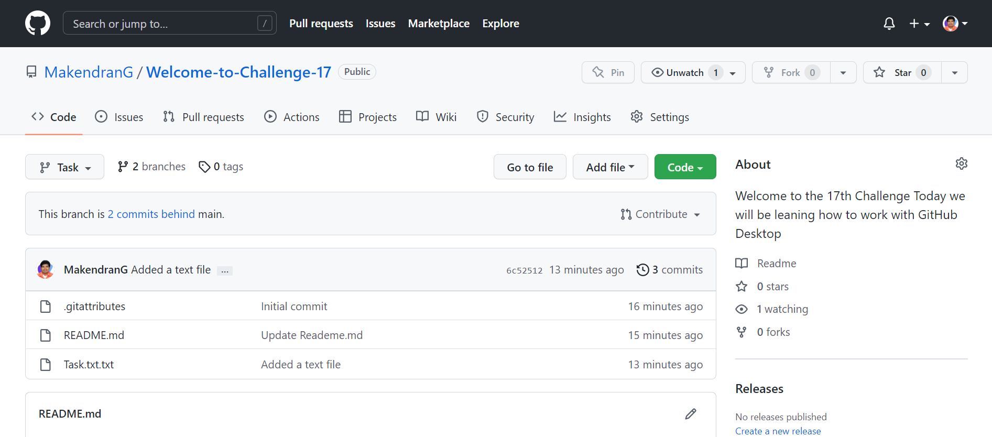Go to Marketplace
The width and height of the screenshot is (992, 437).
click(x=439, y=24)
